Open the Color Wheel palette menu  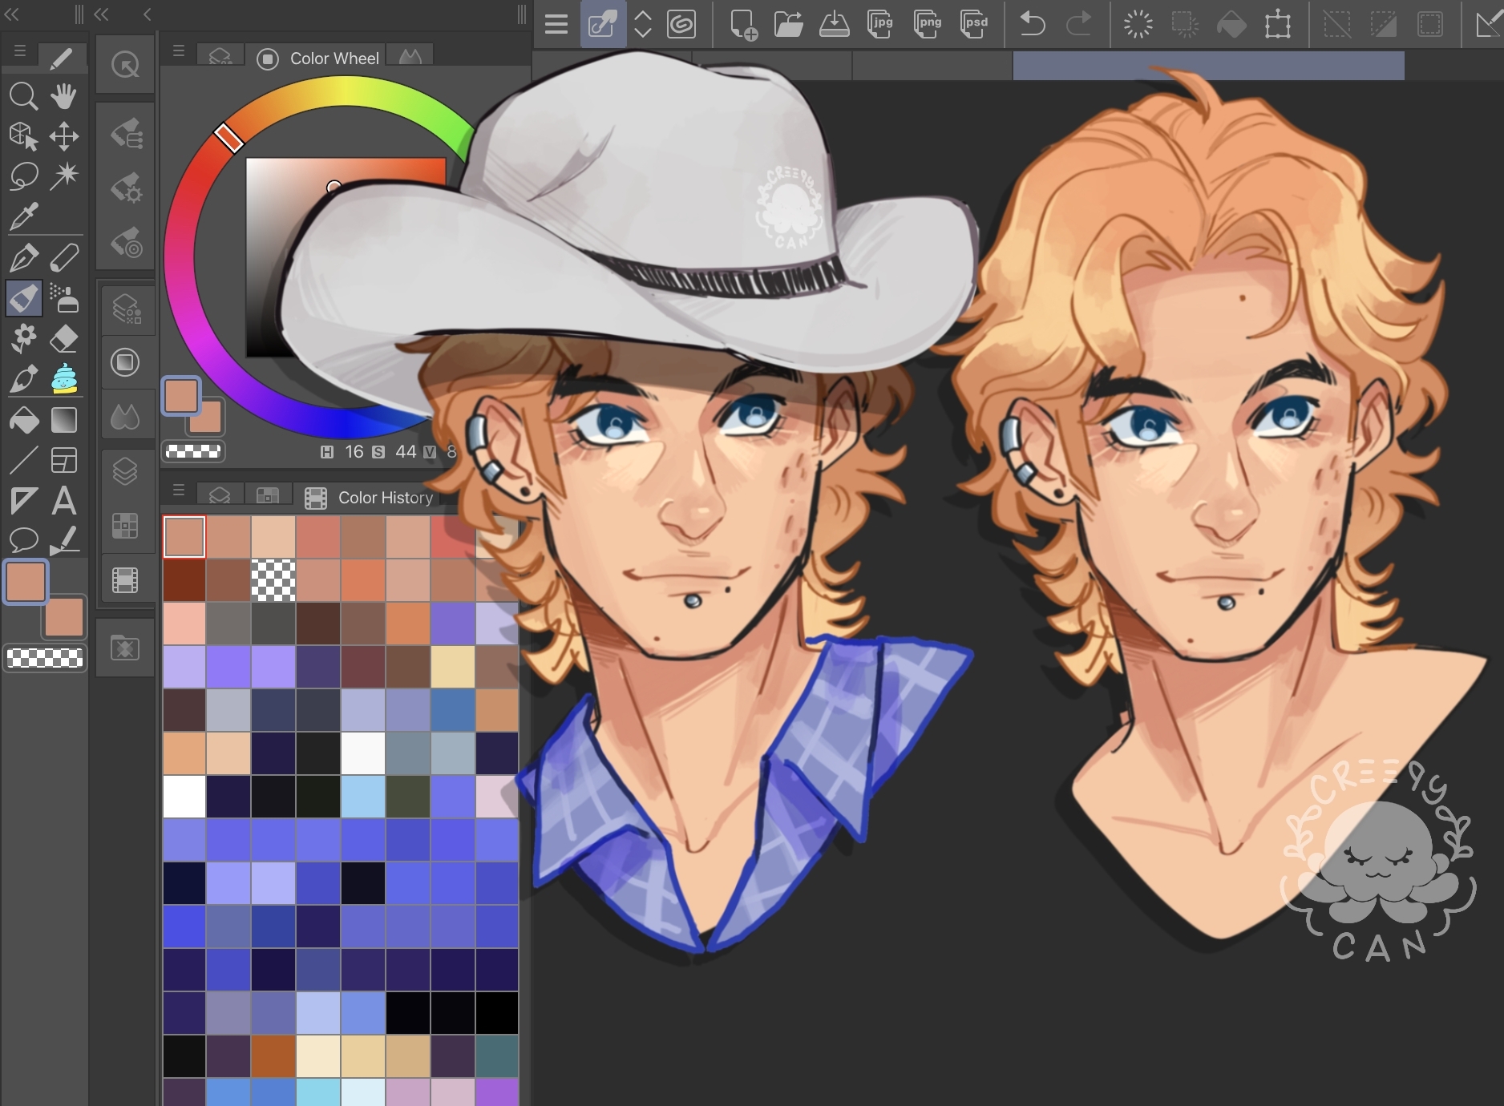(x=179, y=51)
